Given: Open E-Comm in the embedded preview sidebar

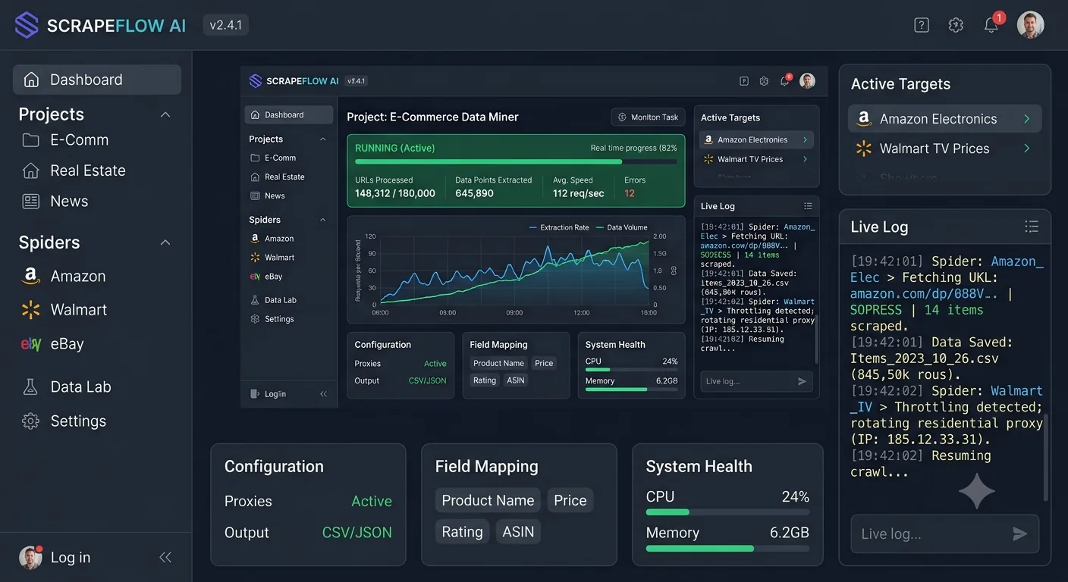Looking at the screenshot, I should (x=273, y=158).
